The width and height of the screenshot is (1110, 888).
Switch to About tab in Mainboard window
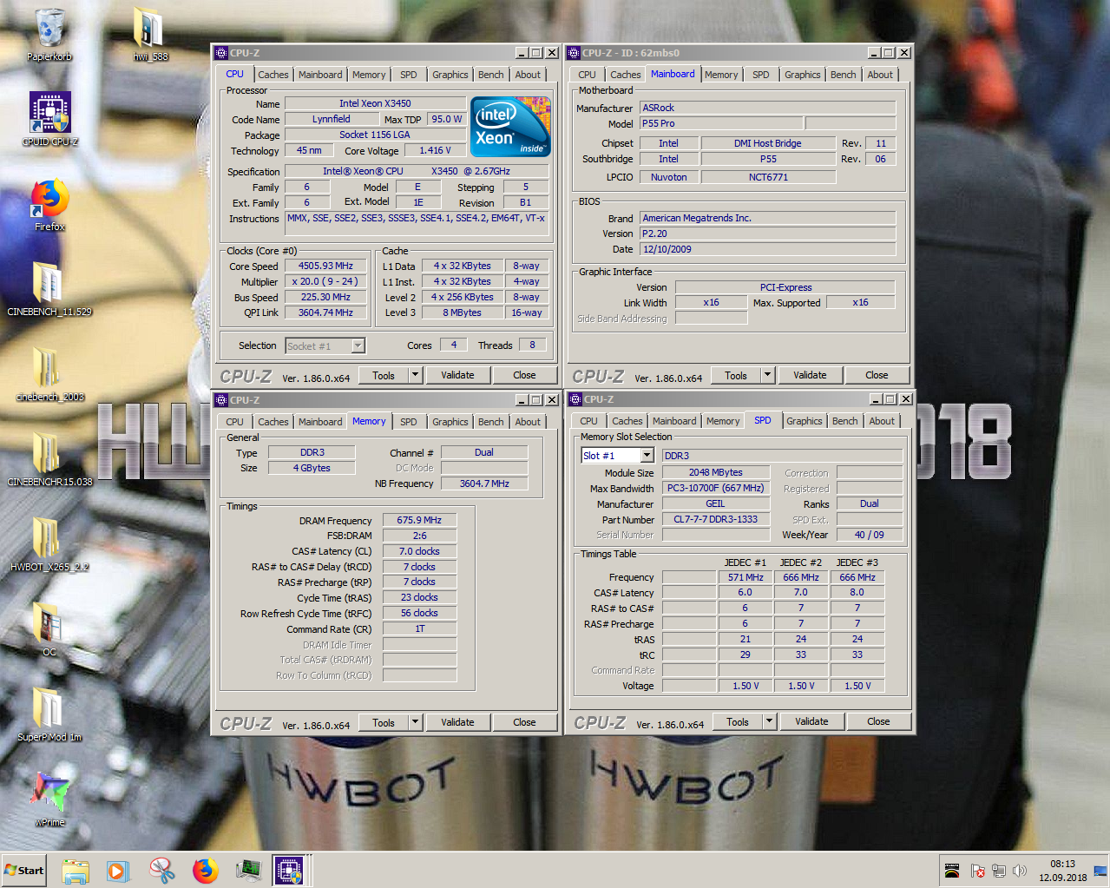click(x=880, y=75)
